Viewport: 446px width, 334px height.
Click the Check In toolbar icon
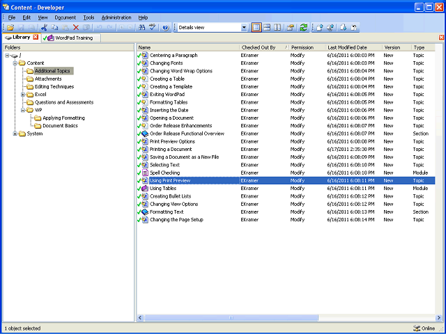coord(320,28)
